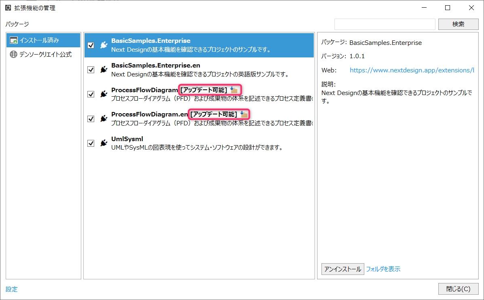Click the [アップデート可能] label on ProcessFlowDiagram.en
Viewport: 484px width, 300px height.
(213, 114)
